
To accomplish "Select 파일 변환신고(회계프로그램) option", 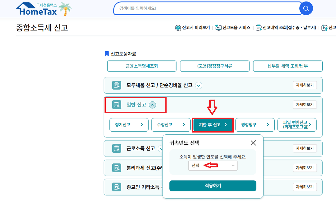I will click(x=297, y=125).
